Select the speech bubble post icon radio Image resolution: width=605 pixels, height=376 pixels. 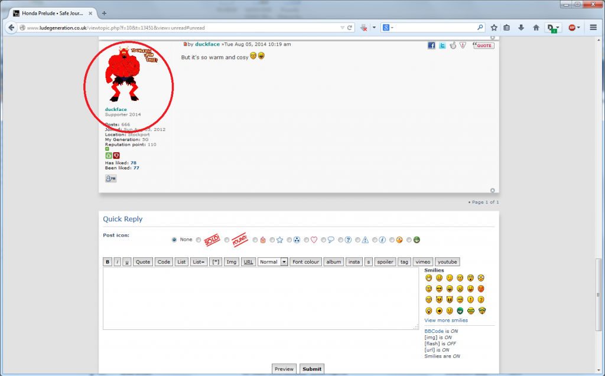pos(323,240)
